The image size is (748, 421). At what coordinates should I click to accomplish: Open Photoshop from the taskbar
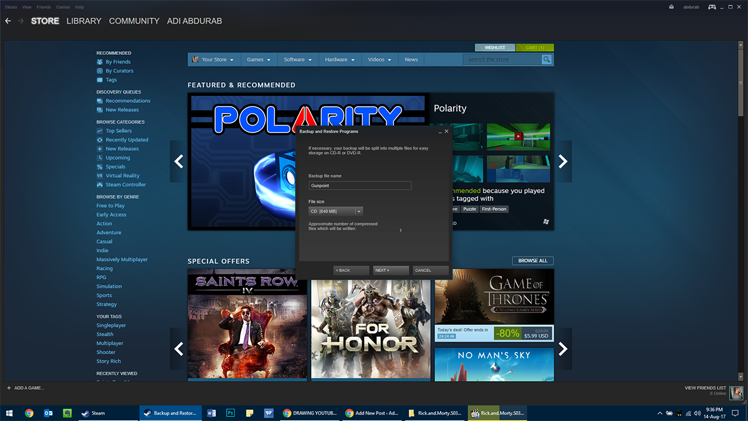click(230, 413)
